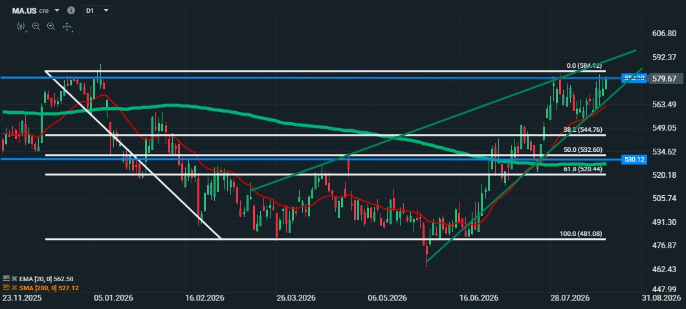Click the 28.07.2026 date axis label

tap(571, 298)
